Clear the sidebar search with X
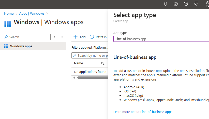Image resolution: width=209 pixels, height=119 pixels. pyautogui.click(x=55, y=37)
